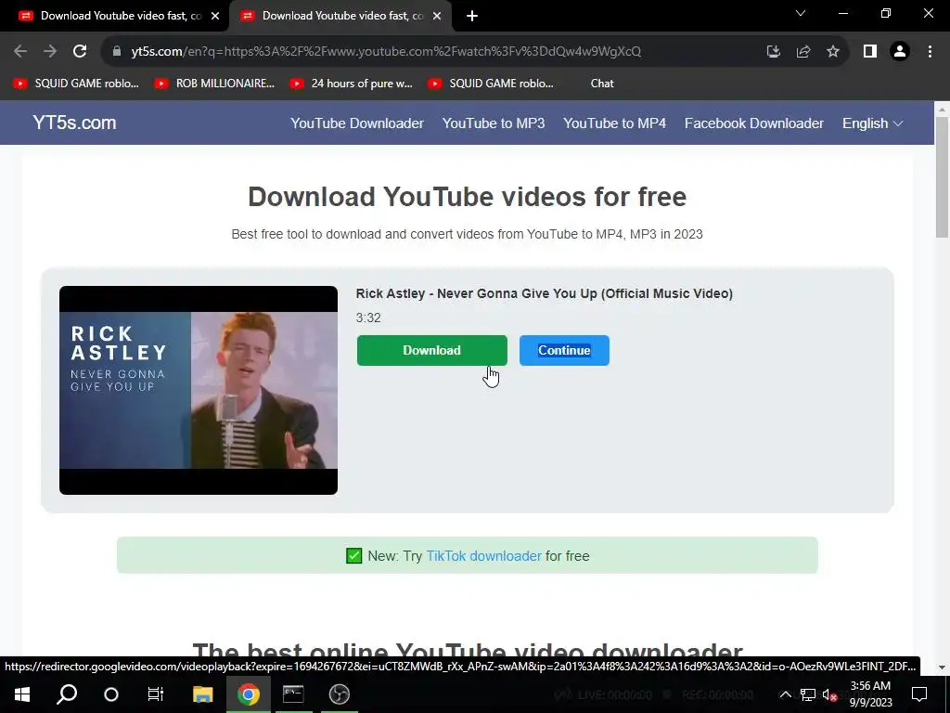Close the first browser tab
The width and height of the screenshot is (950, 713).
click(215, 16)
